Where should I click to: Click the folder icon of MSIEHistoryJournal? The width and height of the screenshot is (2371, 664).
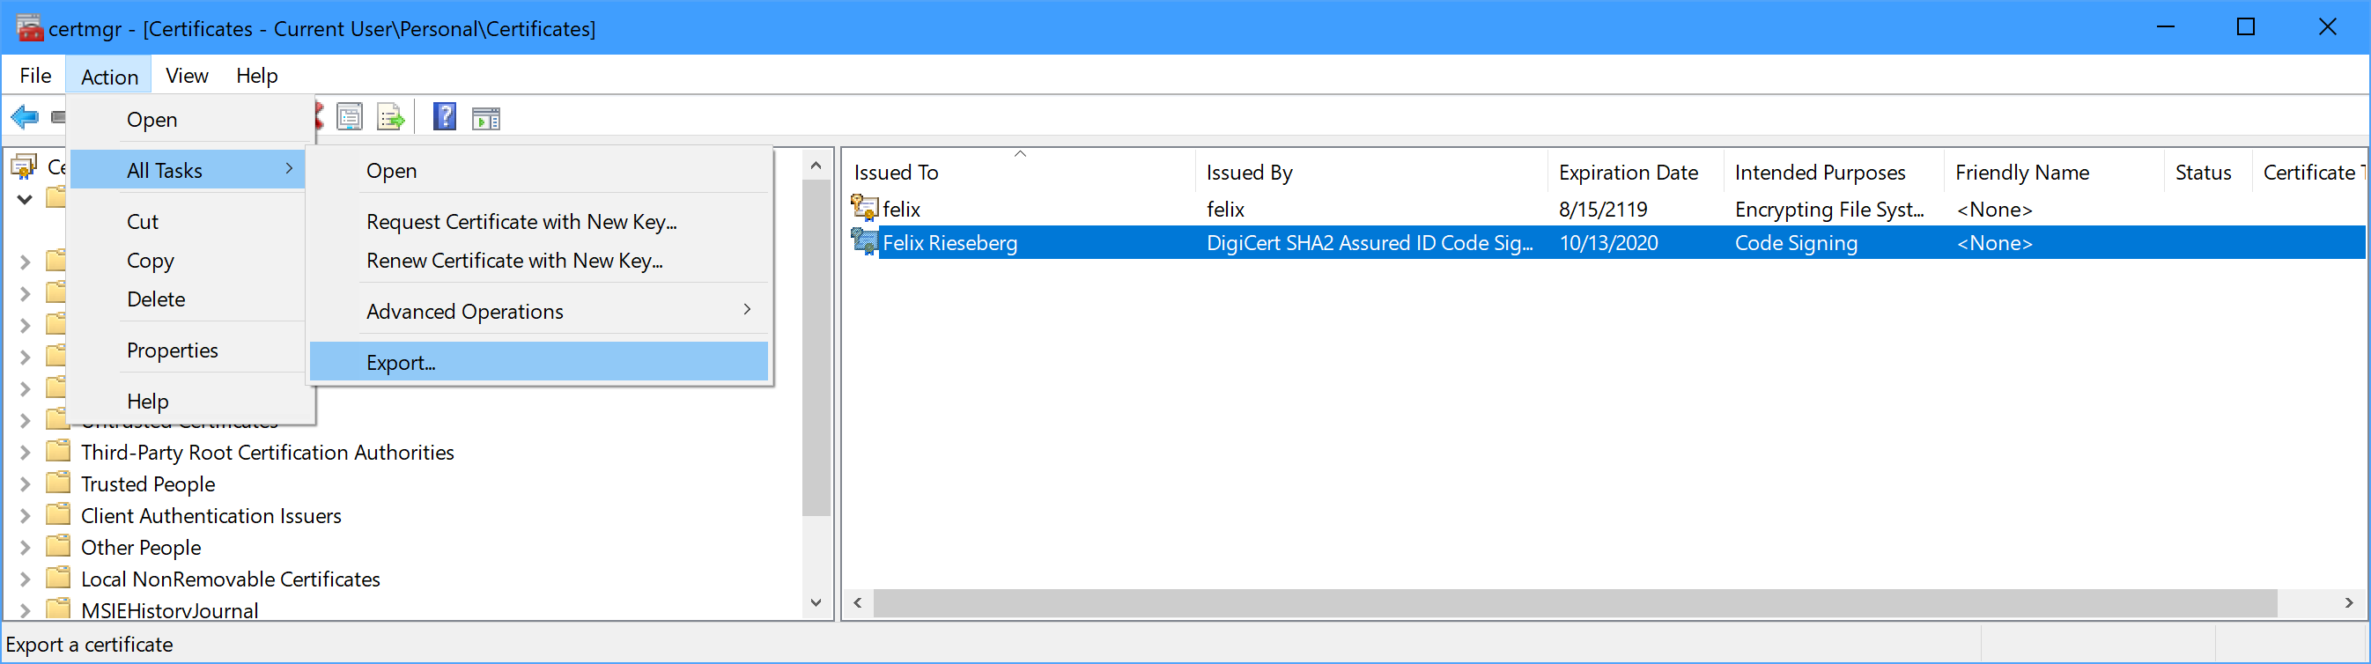(58, 609)
